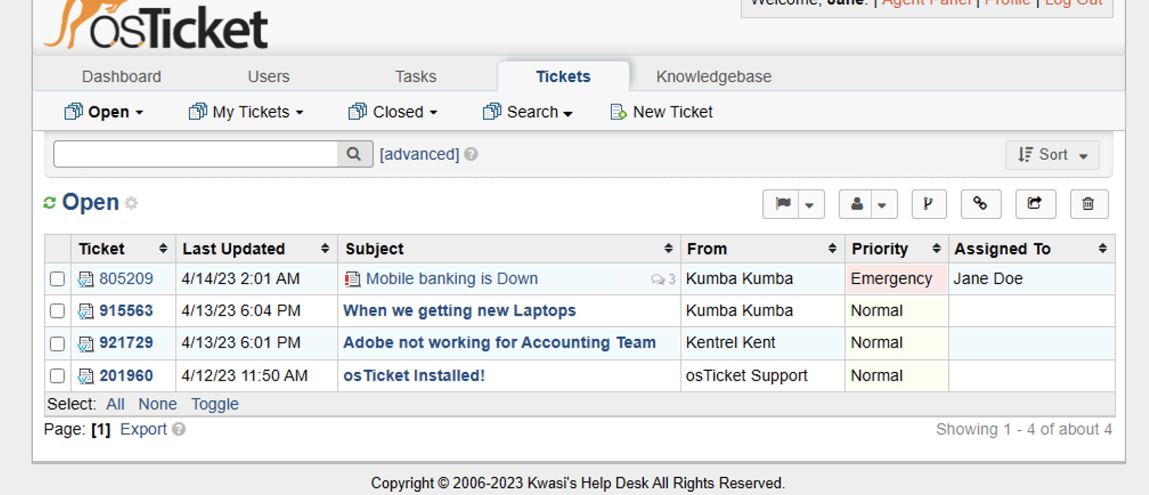Click the link tickets icon
1149x495 pixels.
(x=981, y=204)
